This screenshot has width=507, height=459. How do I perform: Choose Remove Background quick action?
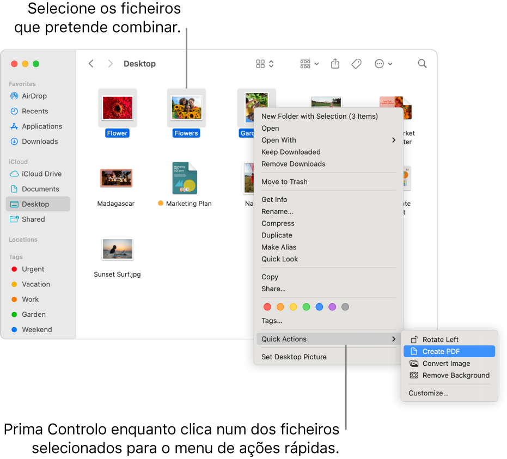click(449, 375)
